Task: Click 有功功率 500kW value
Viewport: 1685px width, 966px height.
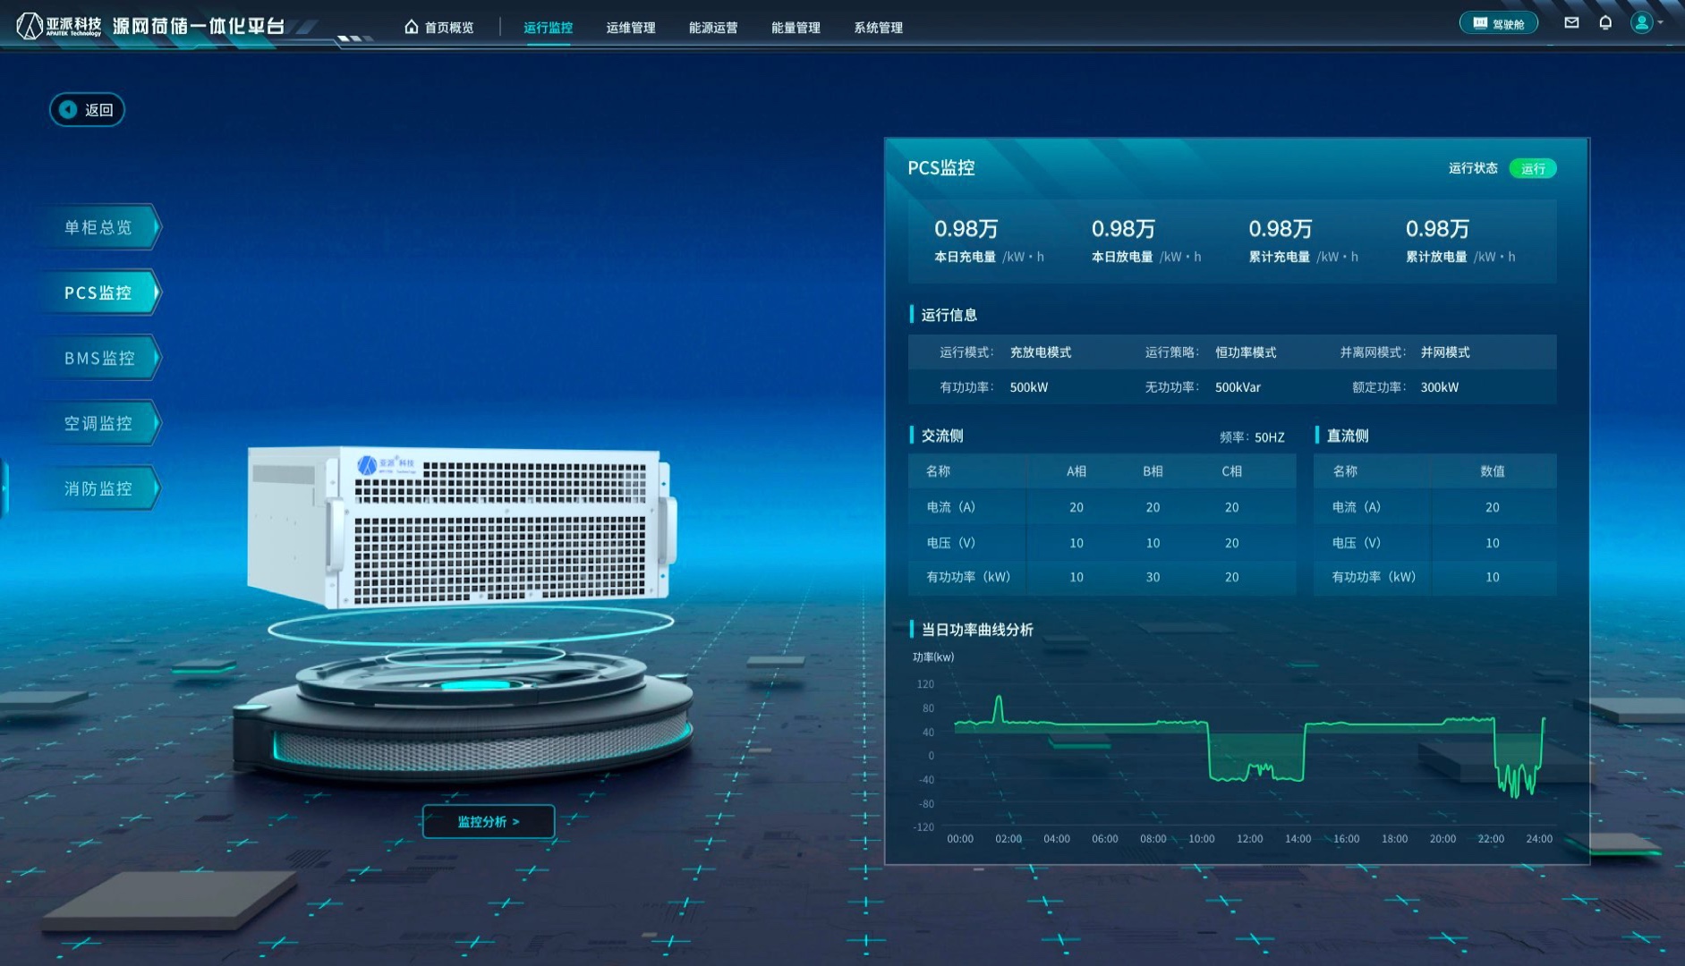Action: 1029,387
